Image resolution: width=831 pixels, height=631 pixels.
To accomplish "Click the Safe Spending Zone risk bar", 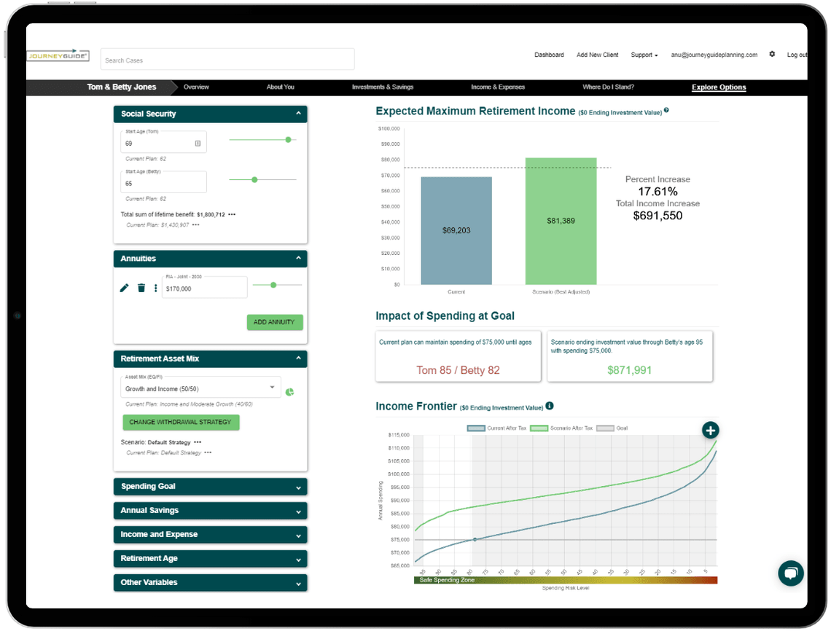I will (566, 580).
